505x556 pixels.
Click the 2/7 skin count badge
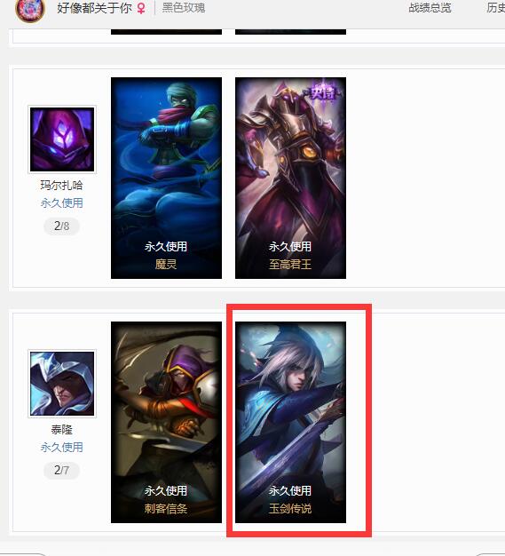tap(61, 470)
